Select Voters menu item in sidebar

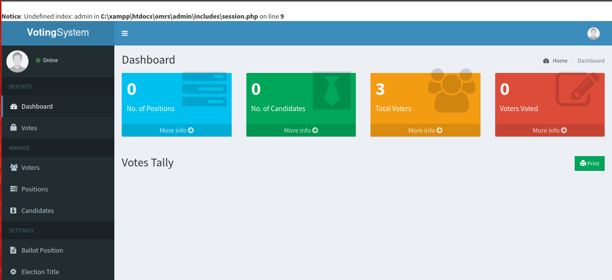[30, 167]
